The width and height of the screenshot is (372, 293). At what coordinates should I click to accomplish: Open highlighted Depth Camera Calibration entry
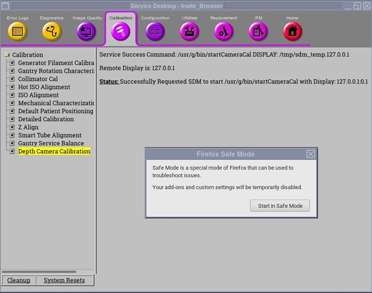[54, 151]
